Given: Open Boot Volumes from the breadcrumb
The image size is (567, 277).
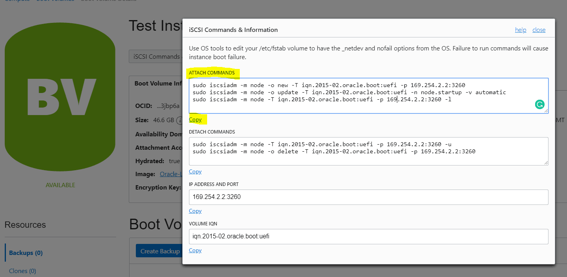Looking at the screenshot, I should tap(55, 1).
